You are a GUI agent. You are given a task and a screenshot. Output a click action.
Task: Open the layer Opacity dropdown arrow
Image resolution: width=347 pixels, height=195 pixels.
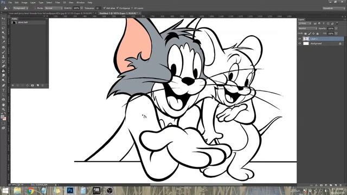point(336,29)
